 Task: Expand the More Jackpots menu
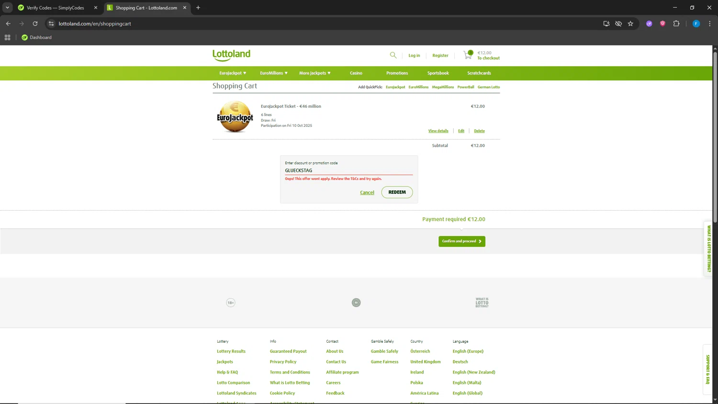pyautogui.click(x=315, y=73)
